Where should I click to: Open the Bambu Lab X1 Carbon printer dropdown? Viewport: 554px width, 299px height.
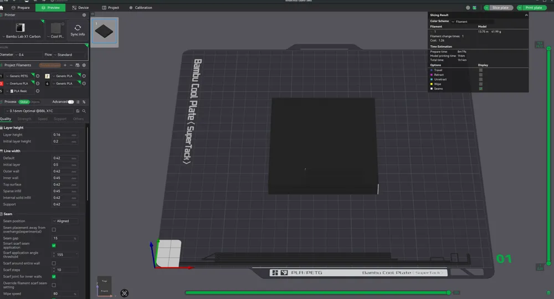click(x=21, y=37)
